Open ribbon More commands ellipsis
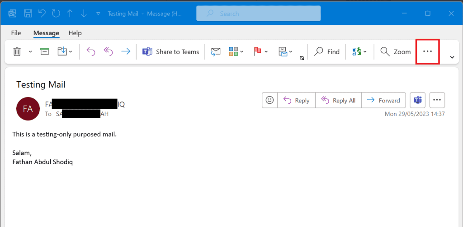The image size is (463, 227). 427,51
